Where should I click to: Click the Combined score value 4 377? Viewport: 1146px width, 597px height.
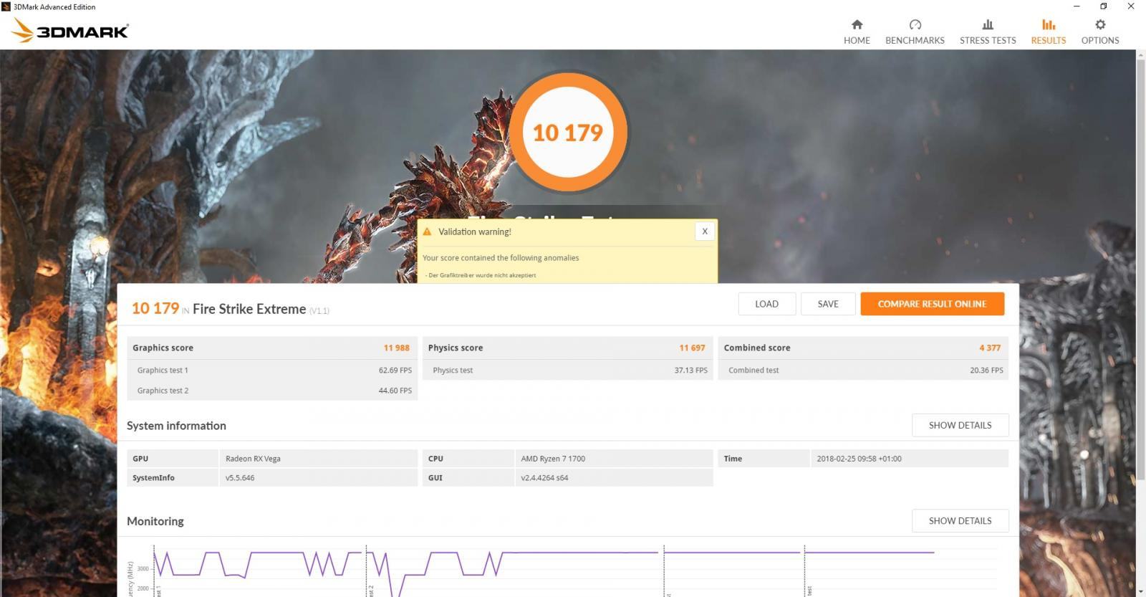990,348
